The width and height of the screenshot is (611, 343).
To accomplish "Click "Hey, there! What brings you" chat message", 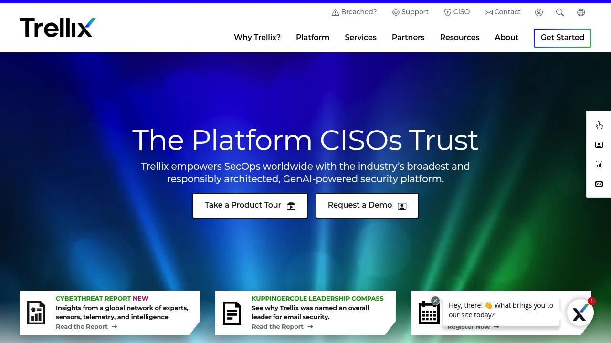I will [501, 310].
